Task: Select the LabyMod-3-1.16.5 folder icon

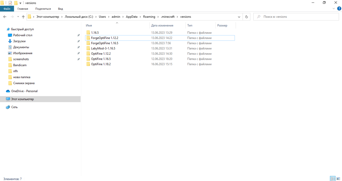Action: pos(88,48)
